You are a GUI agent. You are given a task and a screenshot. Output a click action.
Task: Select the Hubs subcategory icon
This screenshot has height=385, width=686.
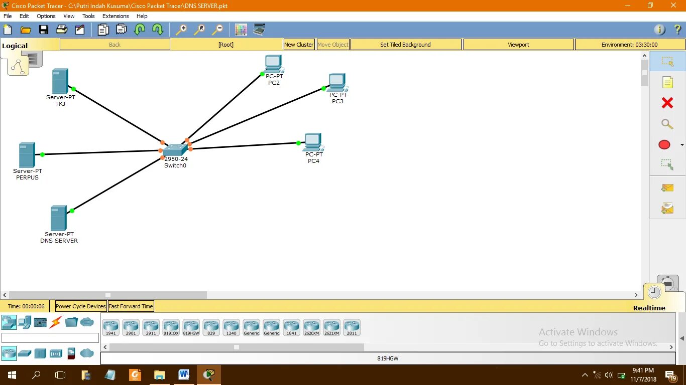(x=40, y=353)
